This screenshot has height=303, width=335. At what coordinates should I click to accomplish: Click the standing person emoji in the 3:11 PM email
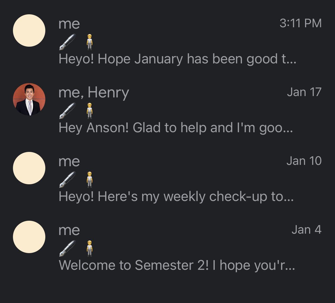click(x=90, y=42)
